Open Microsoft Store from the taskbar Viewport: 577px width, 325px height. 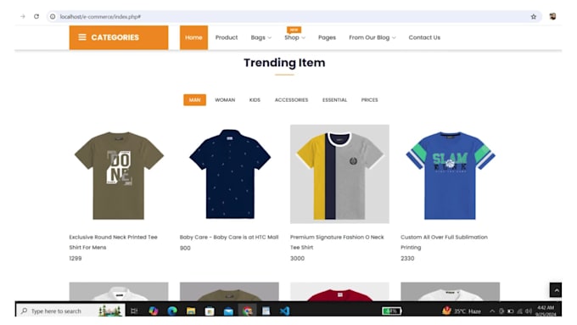click(210, 311)
